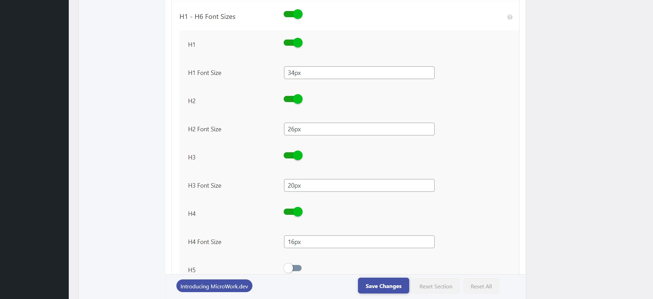Click the H4 Font Size label text

click(205, 242)
